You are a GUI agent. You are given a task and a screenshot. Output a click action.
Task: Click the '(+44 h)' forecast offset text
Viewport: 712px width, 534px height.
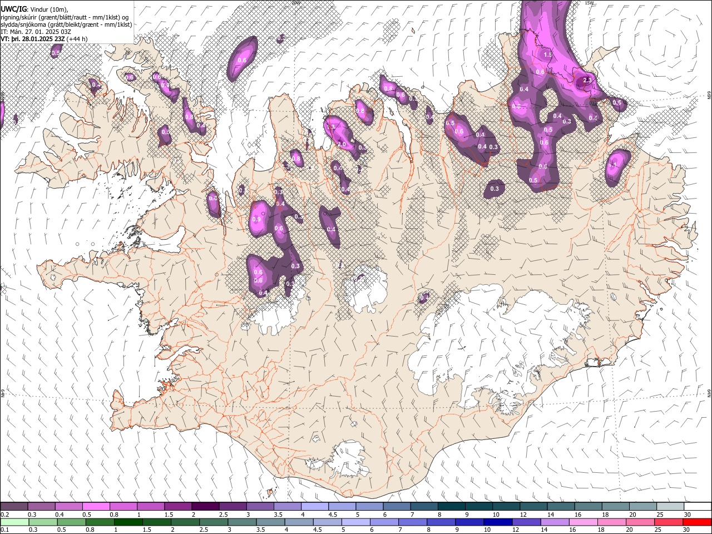[77, 39]
